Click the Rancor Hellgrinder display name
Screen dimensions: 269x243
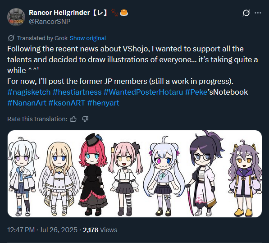tap(68, 13)
